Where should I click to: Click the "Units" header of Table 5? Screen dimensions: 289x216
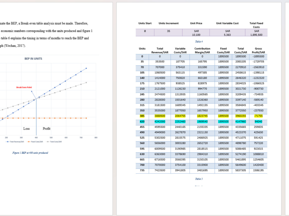click(x=142, y=48)
